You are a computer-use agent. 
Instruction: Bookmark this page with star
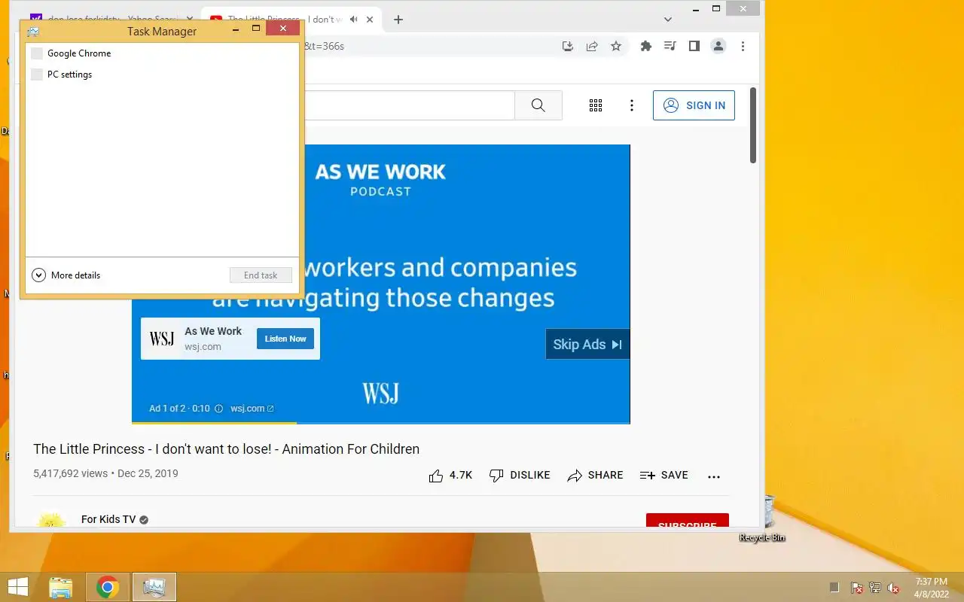(x=616, y=46)
